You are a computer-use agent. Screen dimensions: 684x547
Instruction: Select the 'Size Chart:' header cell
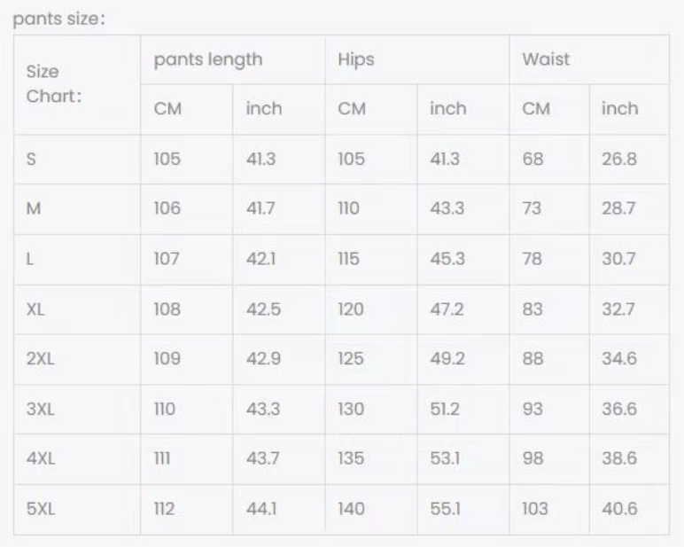(77, 85)
